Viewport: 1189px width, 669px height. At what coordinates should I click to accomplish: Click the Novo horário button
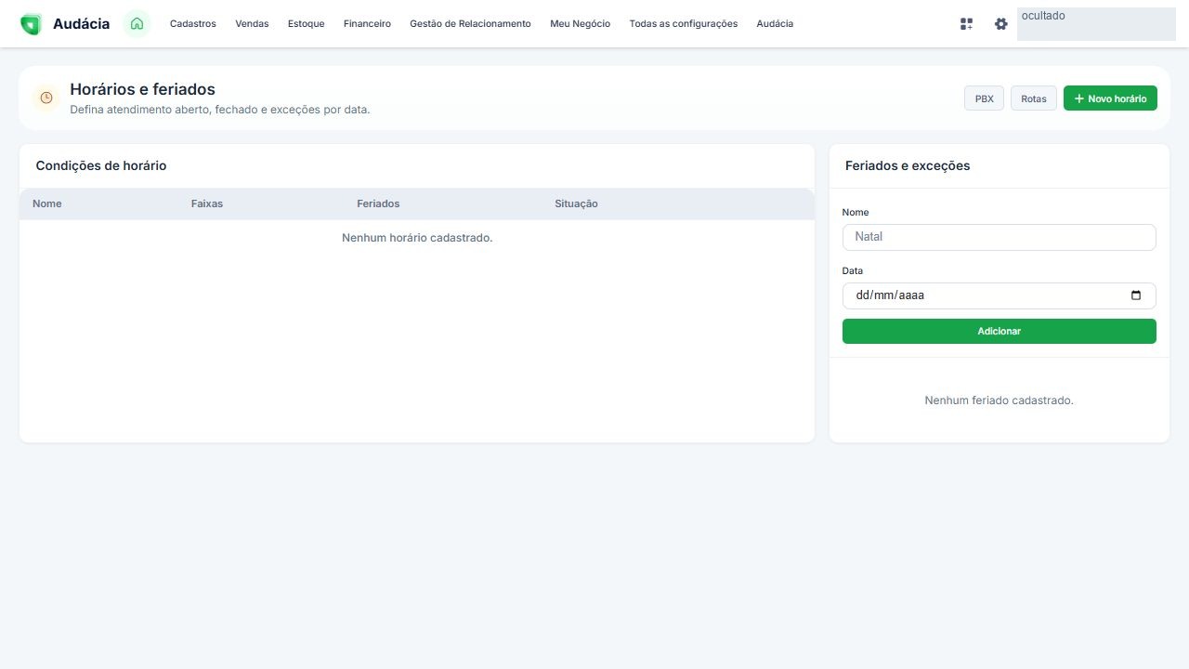tap(1110, 98)
